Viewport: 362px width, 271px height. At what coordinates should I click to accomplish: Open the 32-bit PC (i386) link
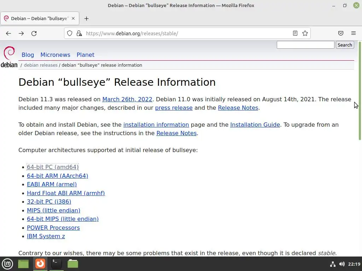[x=49, y=201]
